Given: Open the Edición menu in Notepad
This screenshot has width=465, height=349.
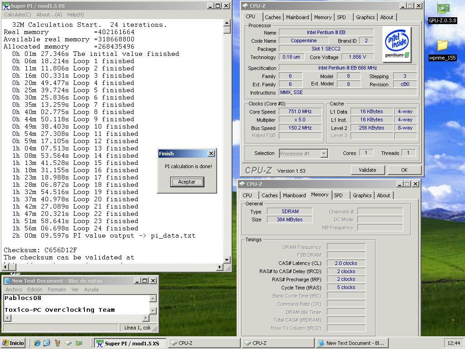Looking at the screenshot, I should pyautogui.click(x=35, y=289).
